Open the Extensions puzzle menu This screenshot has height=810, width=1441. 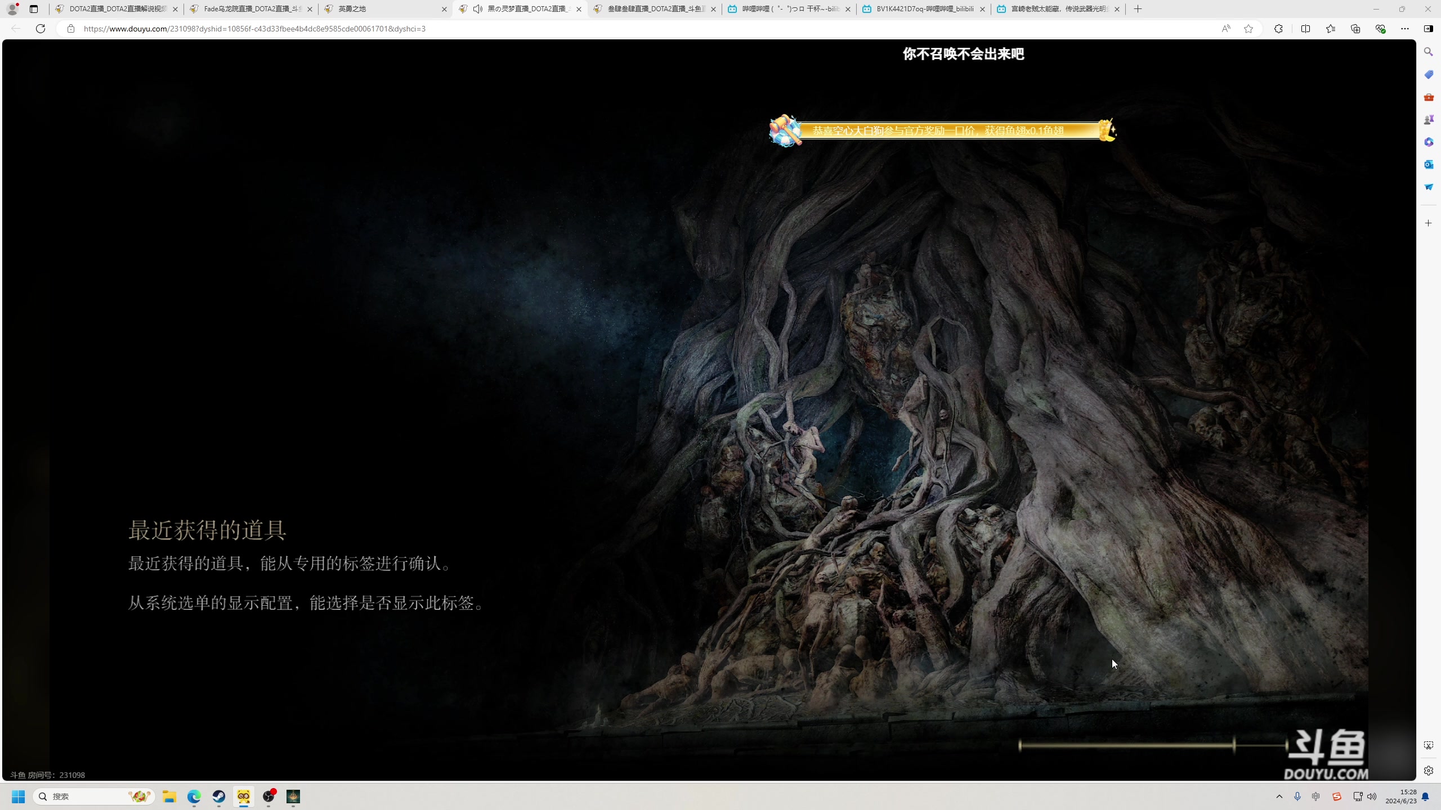(x=1278, y=29)
